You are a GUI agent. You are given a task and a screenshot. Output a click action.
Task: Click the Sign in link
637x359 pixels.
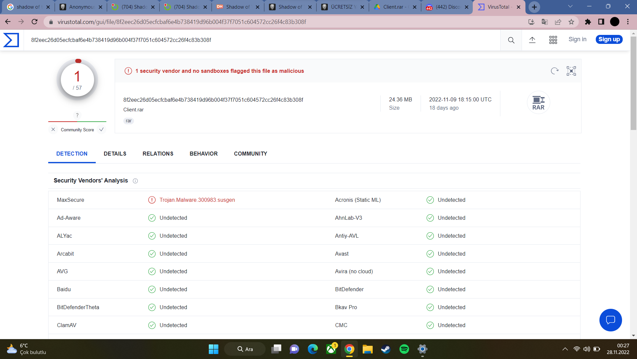[x=577, y=39]
